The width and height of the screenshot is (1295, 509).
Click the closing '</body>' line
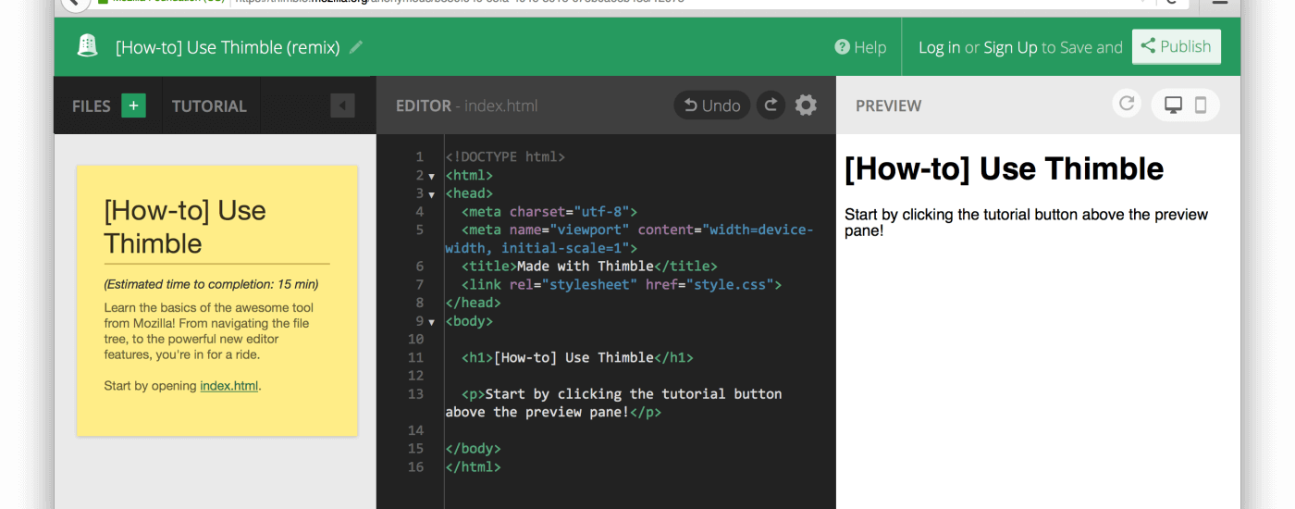473,449
